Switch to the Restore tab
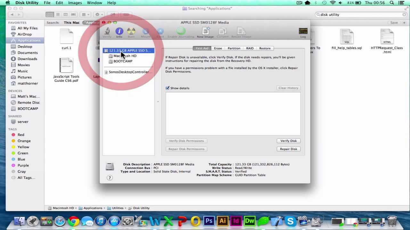Image resolution: width=410 pixels, height=230 pixels. pyautogui.click(x=265, y=48)
